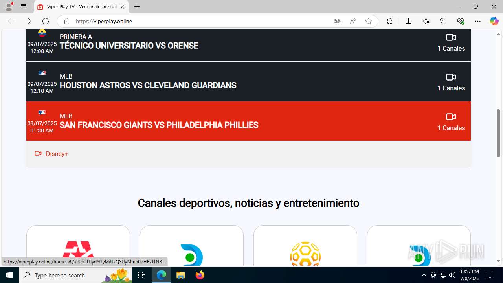Open File Explorer from taskbar
The image size is (503, 283).
tap(181, 275)
